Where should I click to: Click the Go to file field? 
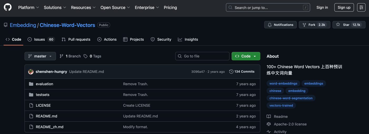pos(202,56)
